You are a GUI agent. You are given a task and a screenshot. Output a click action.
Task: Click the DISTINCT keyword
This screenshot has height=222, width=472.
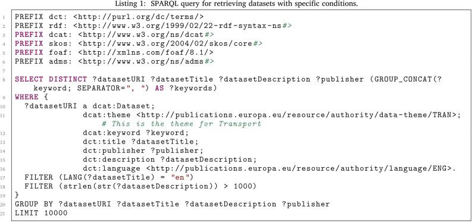pos(68,79)
